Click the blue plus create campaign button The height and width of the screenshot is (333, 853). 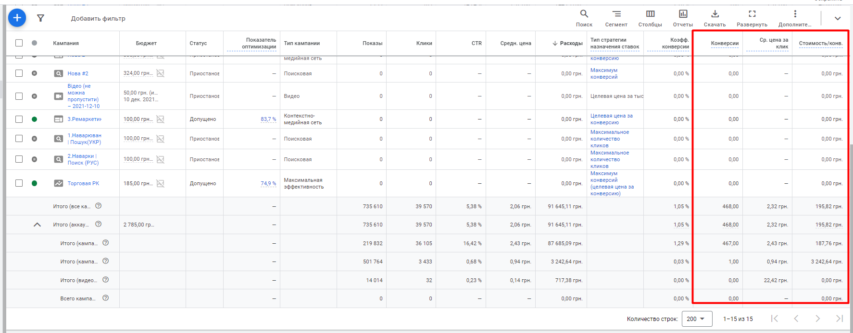coord(17,18)
